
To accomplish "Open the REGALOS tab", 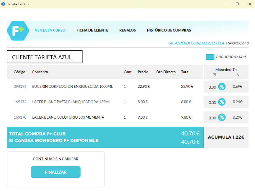I will click(127, 30).
